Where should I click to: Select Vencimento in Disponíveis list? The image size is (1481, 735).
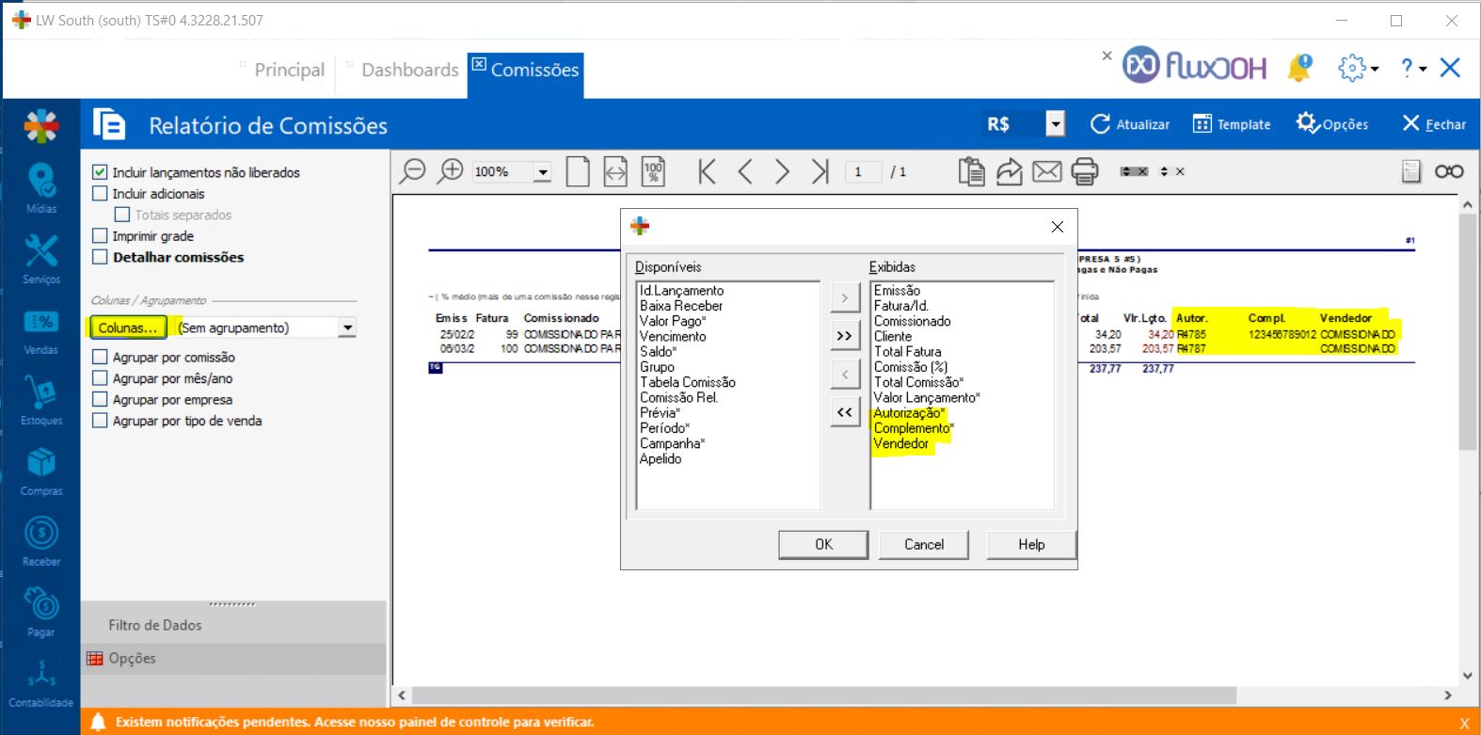coord(673,336)
